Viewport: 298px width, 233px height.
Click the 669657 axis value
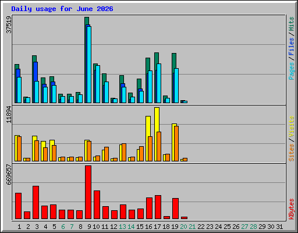(x=9, y=174)
